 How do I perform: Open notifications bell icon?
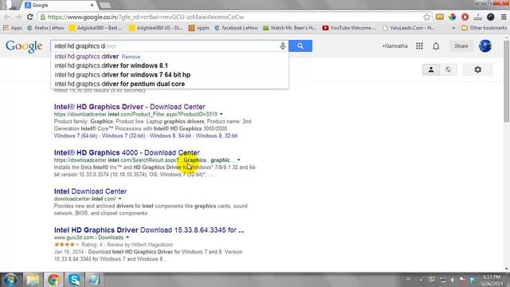[x=436, y=46]
